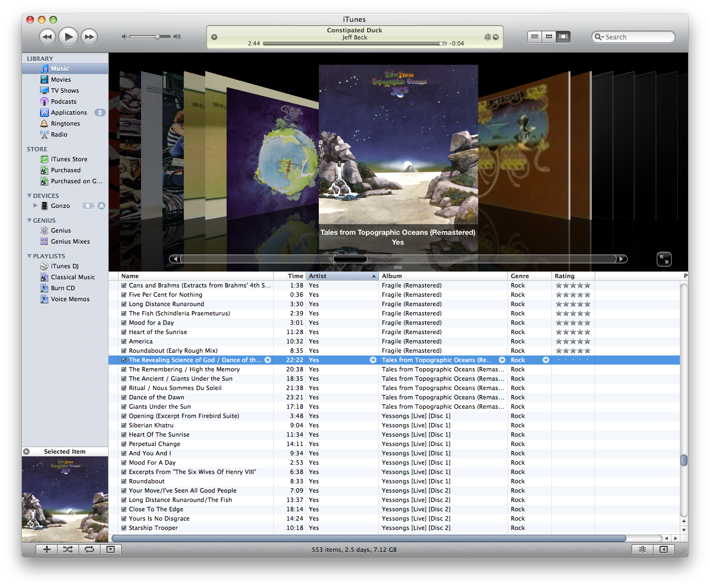
Task: Click the arrow next to selected album
Action: pos(502,360)
